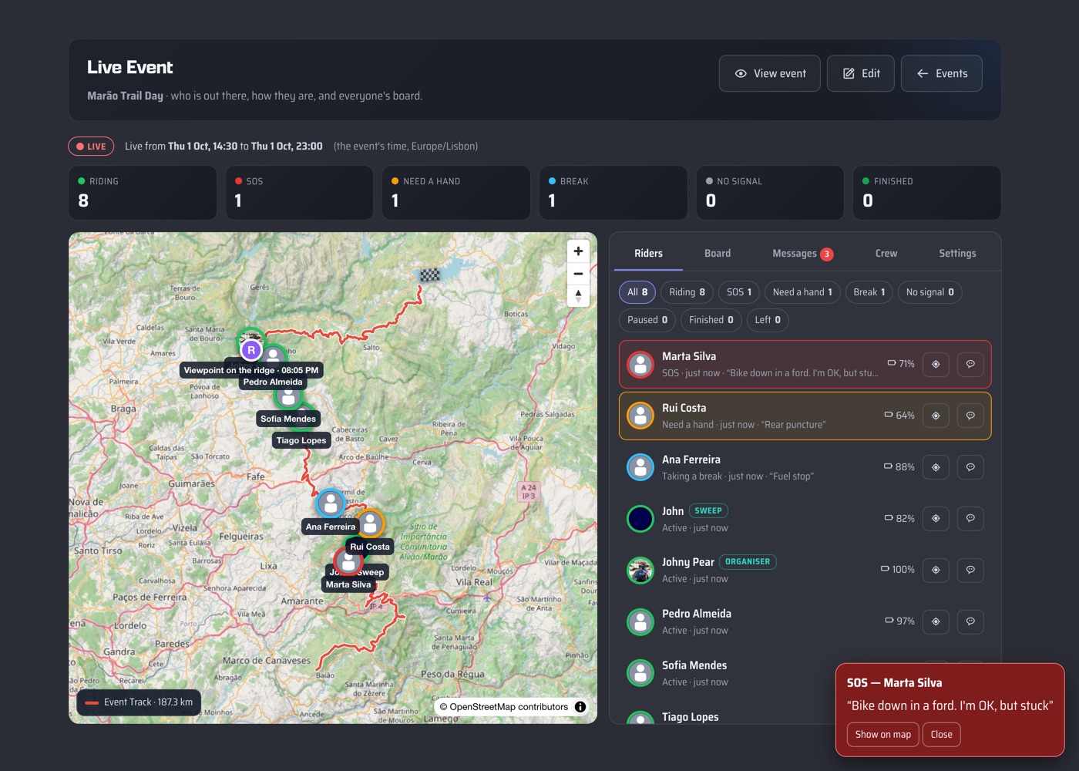Locate Marta Silva on map
Image resolution: width=1079 pixels, height=771 pixels.
(936, 364)
